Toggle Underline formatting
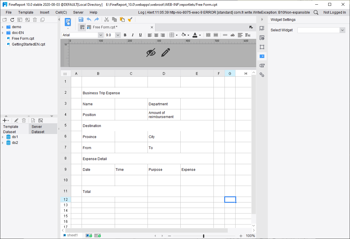350x239 pixels. click(141, 35)
